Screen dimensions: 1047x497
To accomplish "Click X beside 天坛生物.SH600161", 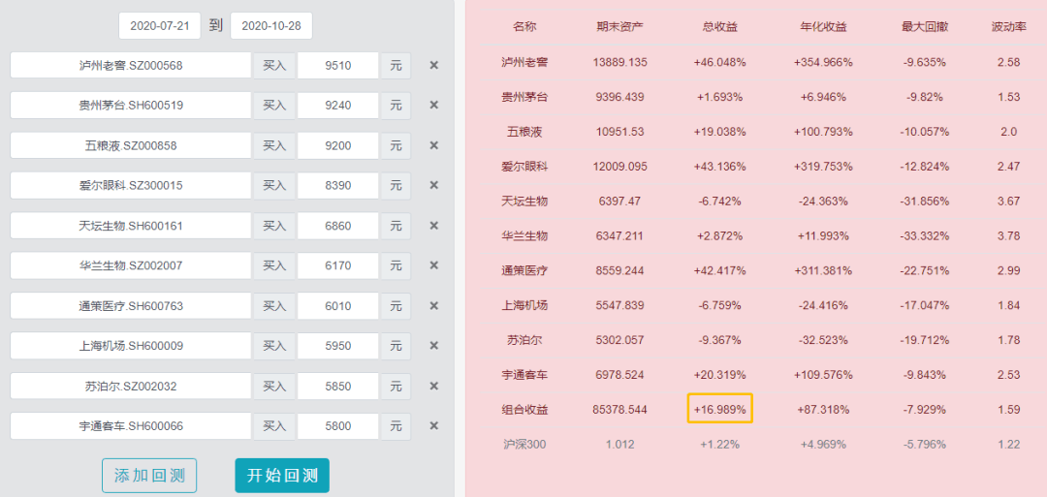I will [433, 226].
